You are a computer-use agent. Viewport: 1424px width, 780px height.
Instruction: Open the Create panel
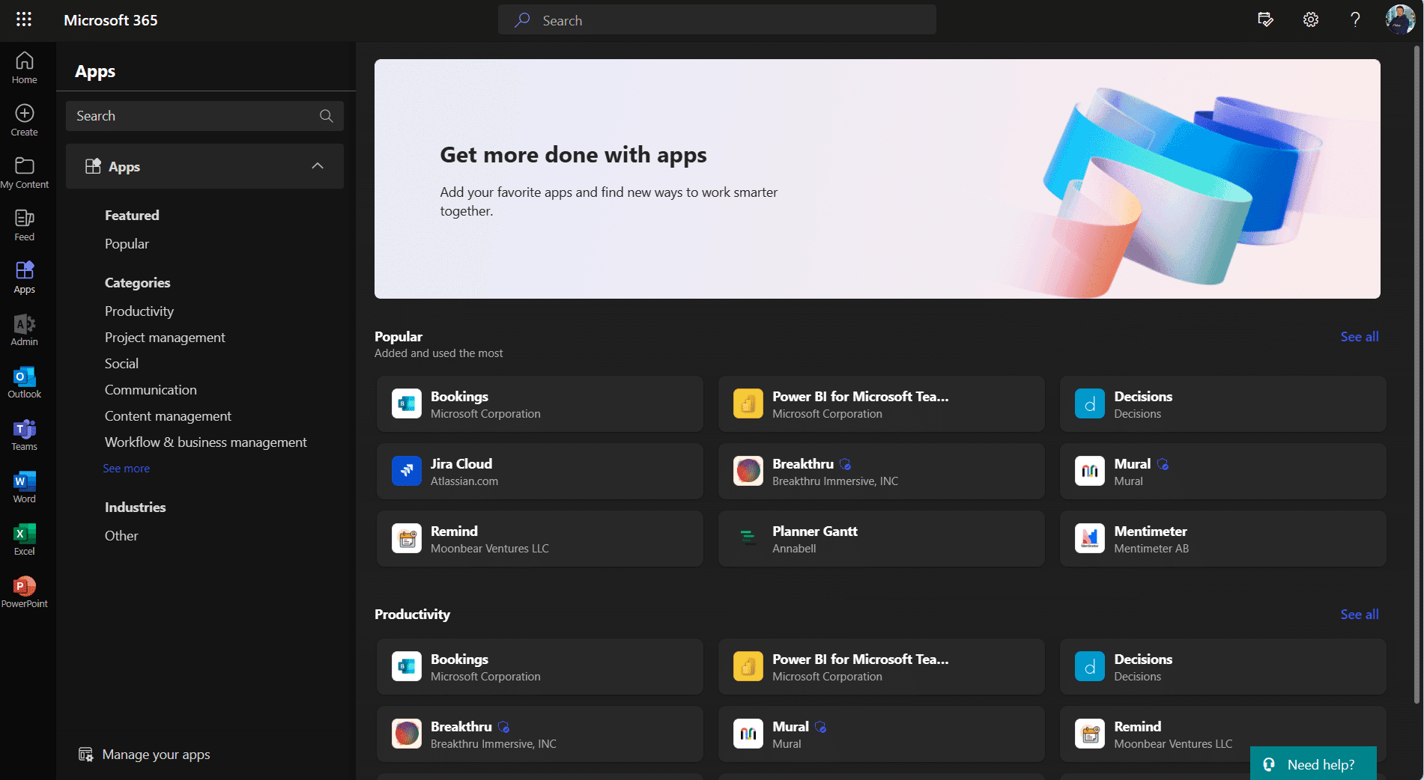24,118
